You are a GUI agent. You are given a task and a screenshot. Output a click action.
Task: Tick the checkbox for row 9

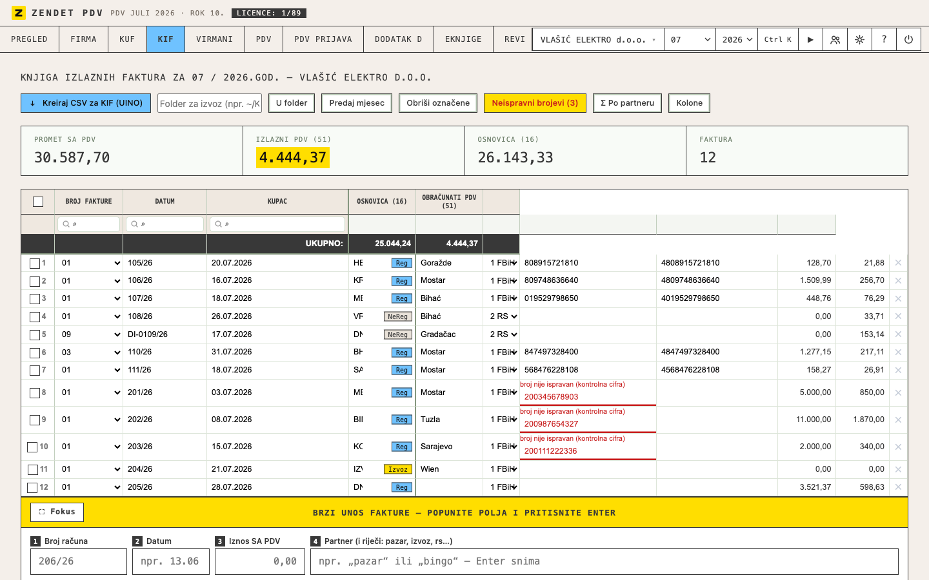coord(35,420)
